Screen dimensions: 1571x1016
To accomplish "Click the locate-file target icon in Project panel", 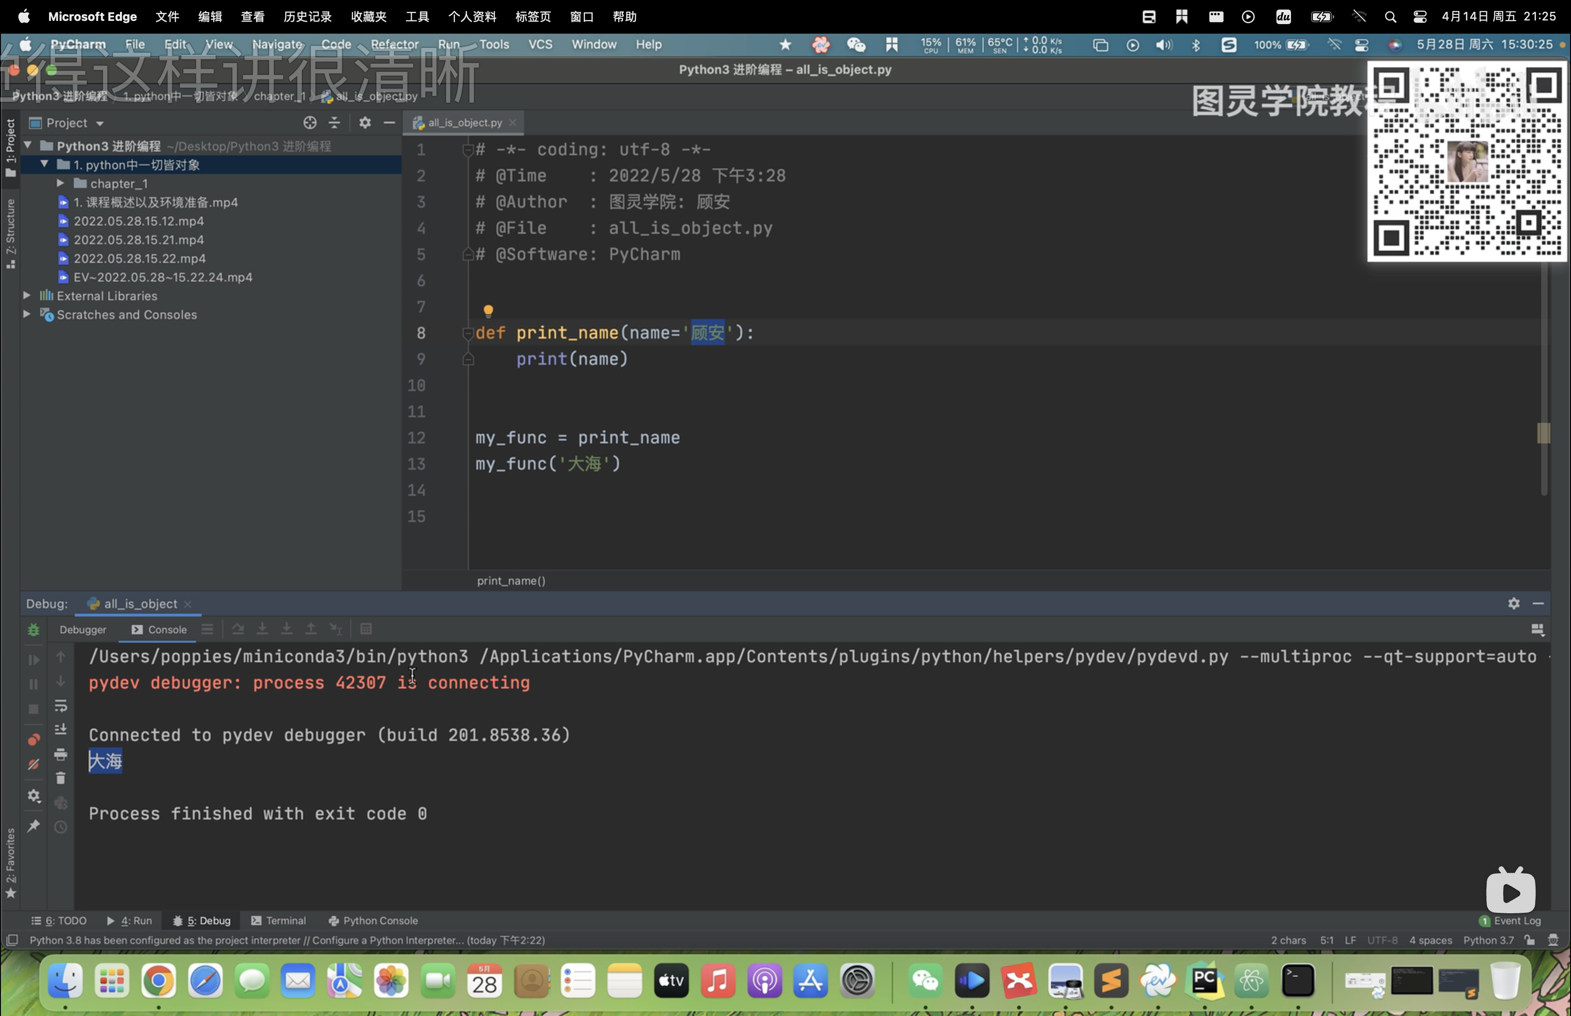I will [x=310, y=123].
